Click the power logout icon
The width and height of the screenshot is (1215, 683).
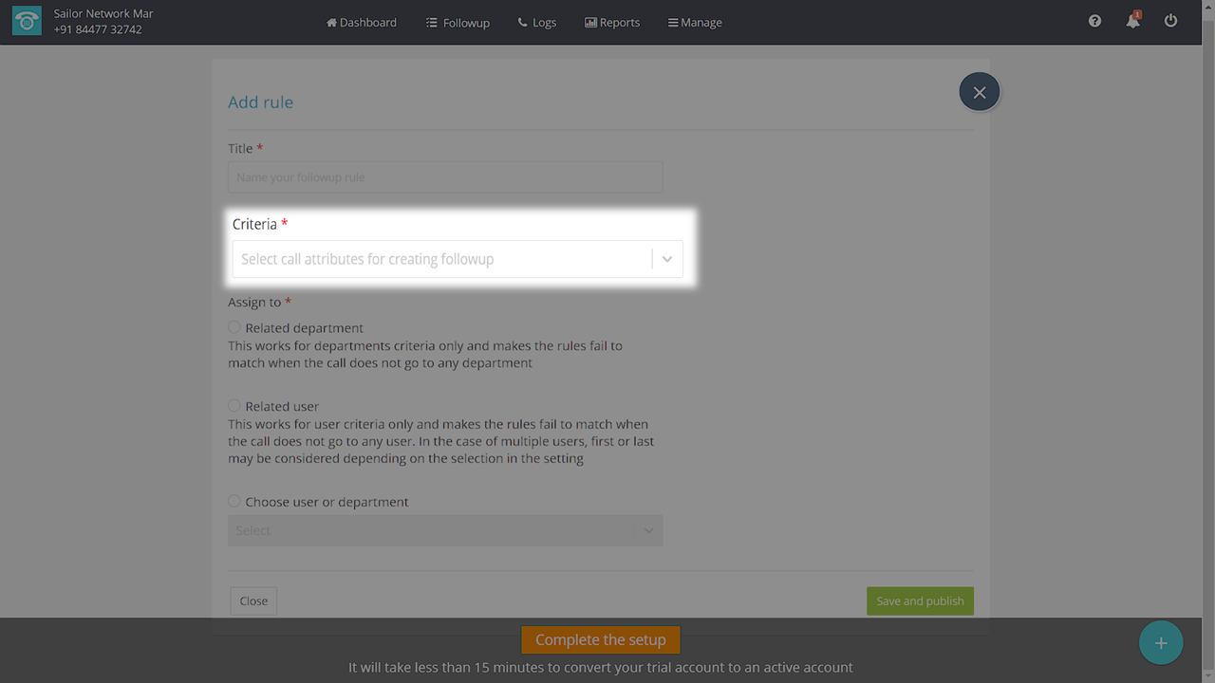coord(1170,21)
